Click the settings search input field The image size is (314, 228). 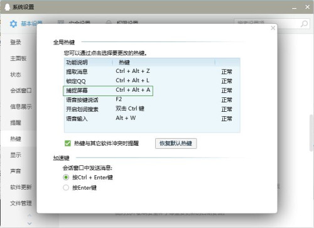tap(267, 23)
